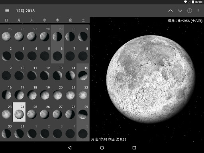Select December 5 moon phase
Viewport: 204px width, 153px height.
point(45,54)
